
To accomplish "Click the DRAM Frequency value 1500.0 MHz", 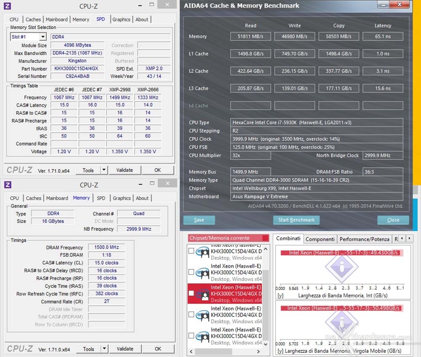I will 107,247.
